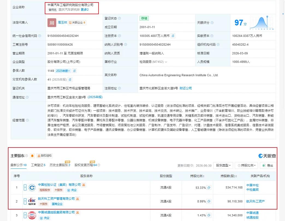Expand shareholder row 1 with plus button
The width and height of the screenshot is (285, 221).
tap(25, 187)
